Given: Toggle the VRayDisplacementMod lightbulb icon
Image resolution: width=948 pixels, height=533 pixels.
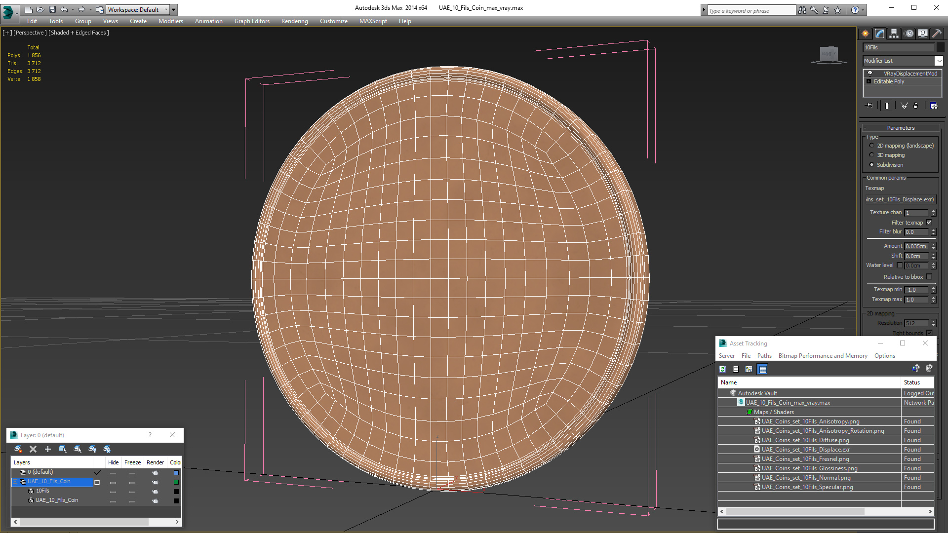Looking at the screenshot, I should coord(870,74).
